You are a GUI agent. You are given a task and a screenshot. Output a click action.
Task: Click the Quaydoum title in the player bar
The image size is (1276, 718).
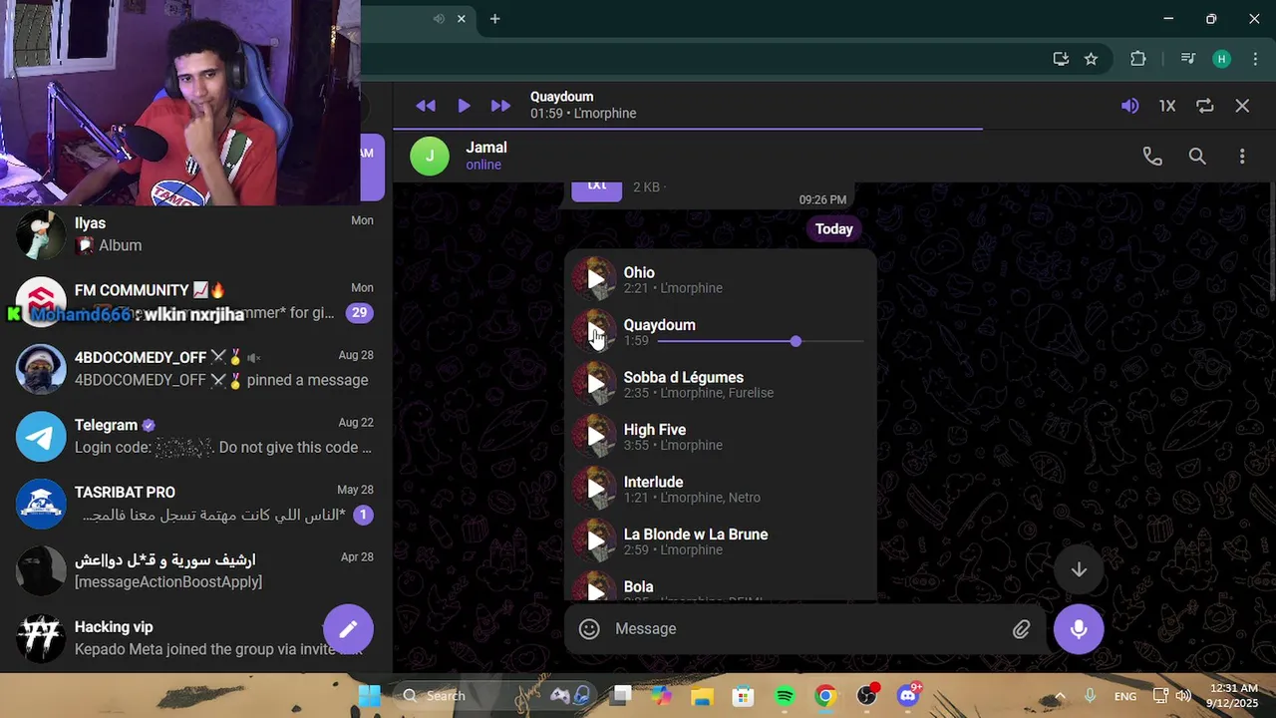[x=561, y=97]
